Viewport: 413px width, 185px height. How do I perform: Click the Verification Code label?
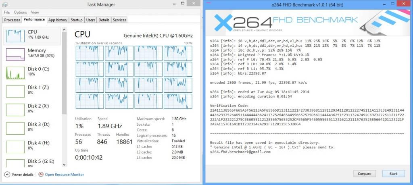point(228,106)
